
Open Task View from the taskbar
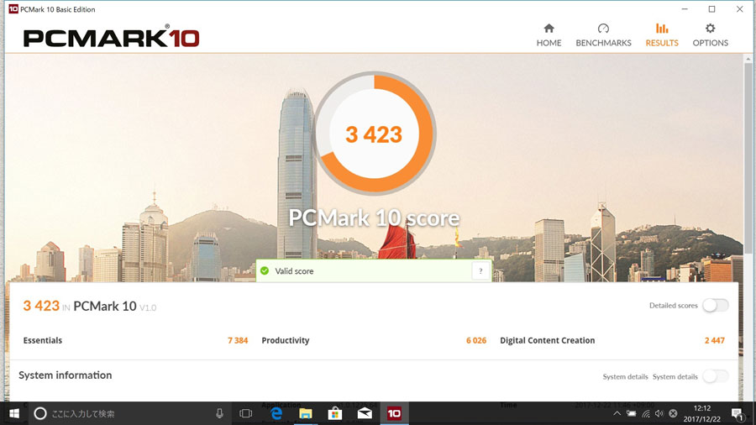[x=246, y=413]
